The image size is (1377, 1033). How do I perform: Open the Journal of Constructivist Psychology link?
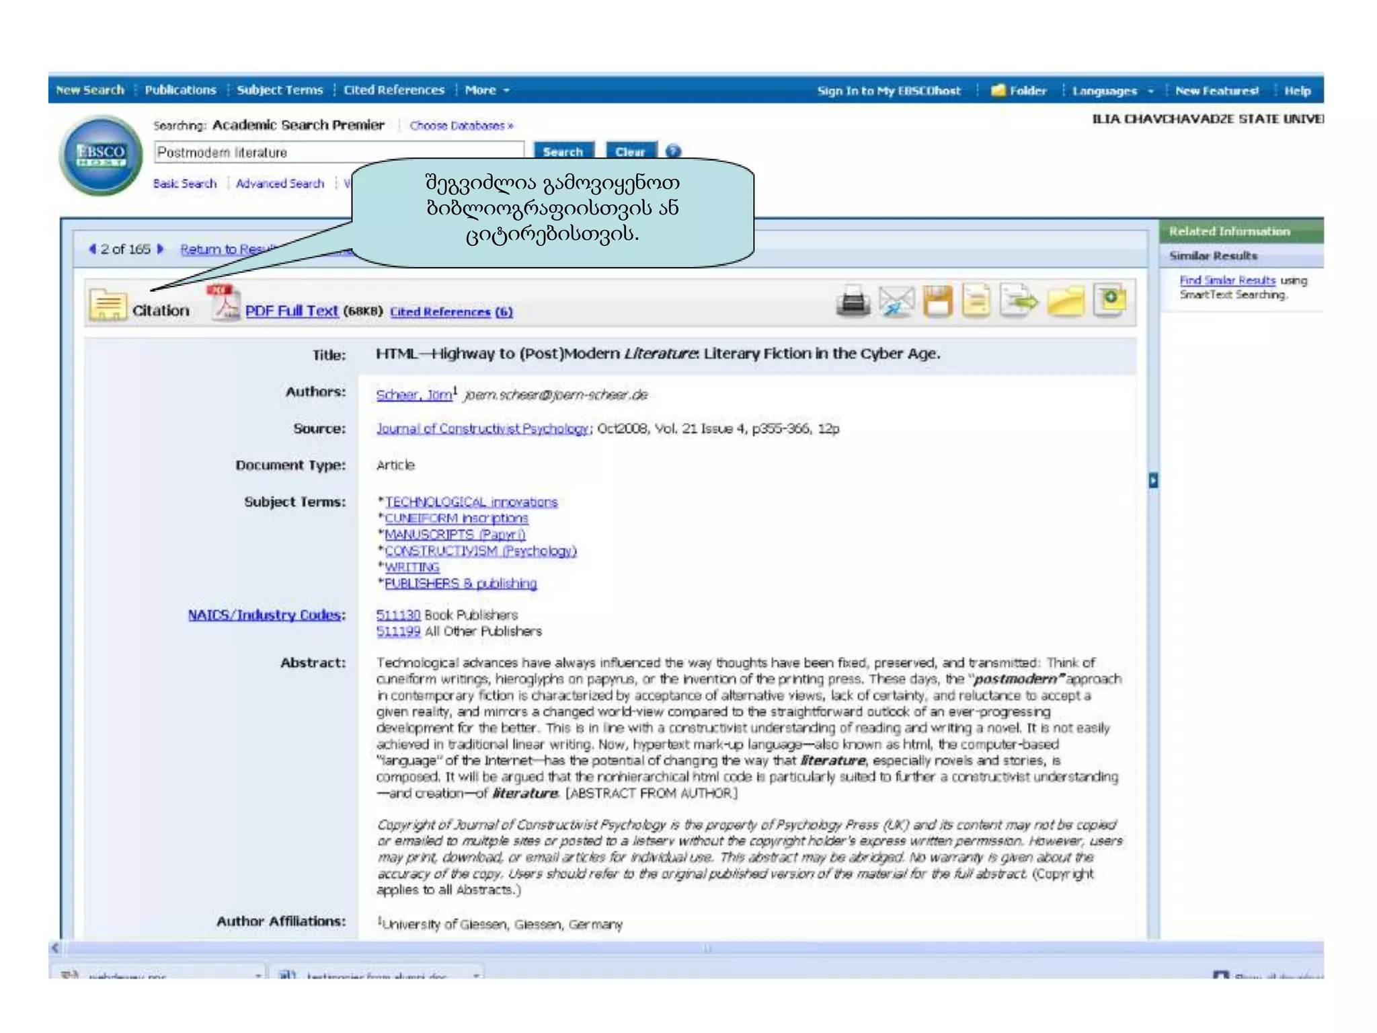pos(482,428)
